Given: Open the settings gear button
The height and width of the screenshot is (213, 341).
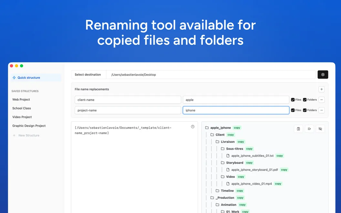Looking at the screenshot, I should click(x=323, y=75).
